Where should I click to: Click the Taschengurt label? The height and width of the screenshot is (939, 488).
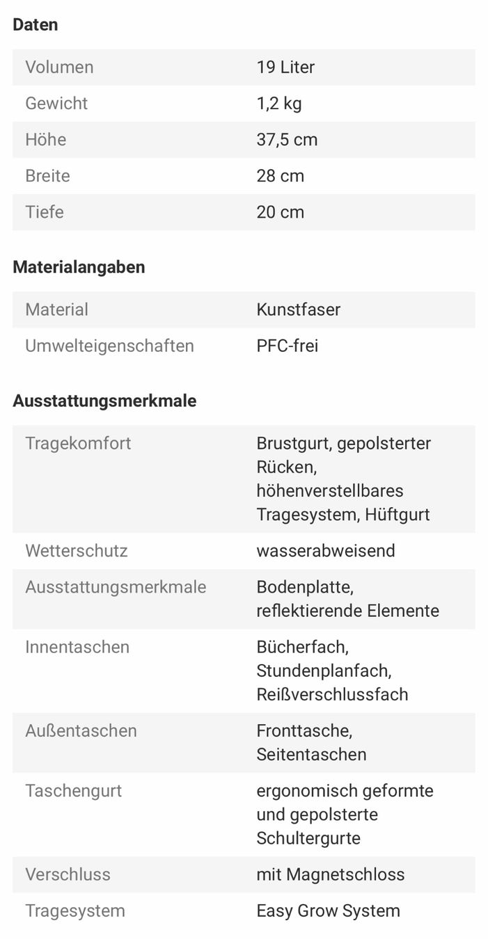pos(73,791)
